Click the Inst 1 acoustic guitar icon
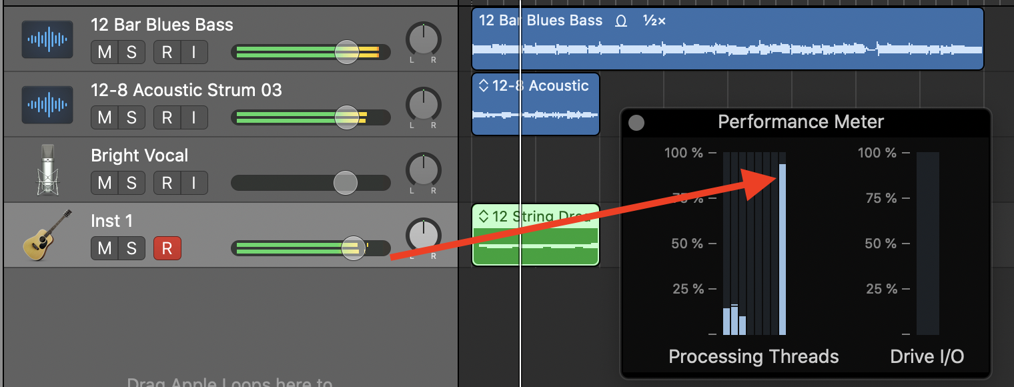 pos(47,235)
